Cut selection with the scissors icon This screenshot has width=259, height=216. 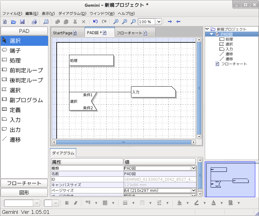75,22
